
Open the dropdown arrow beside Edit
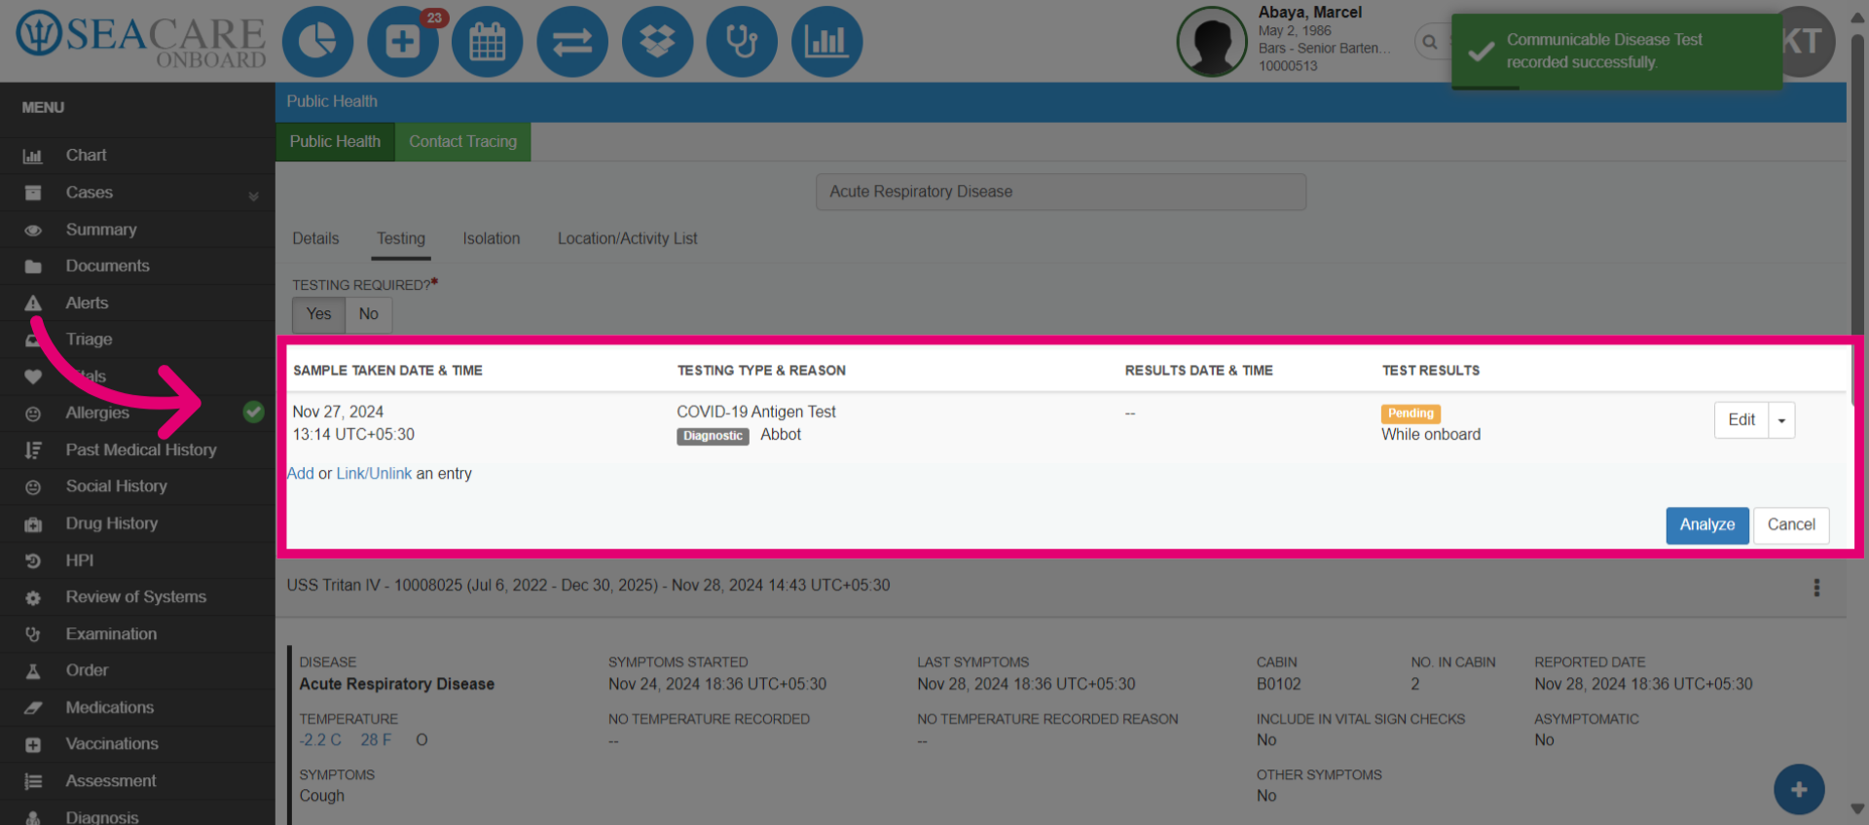(1781, 420)
